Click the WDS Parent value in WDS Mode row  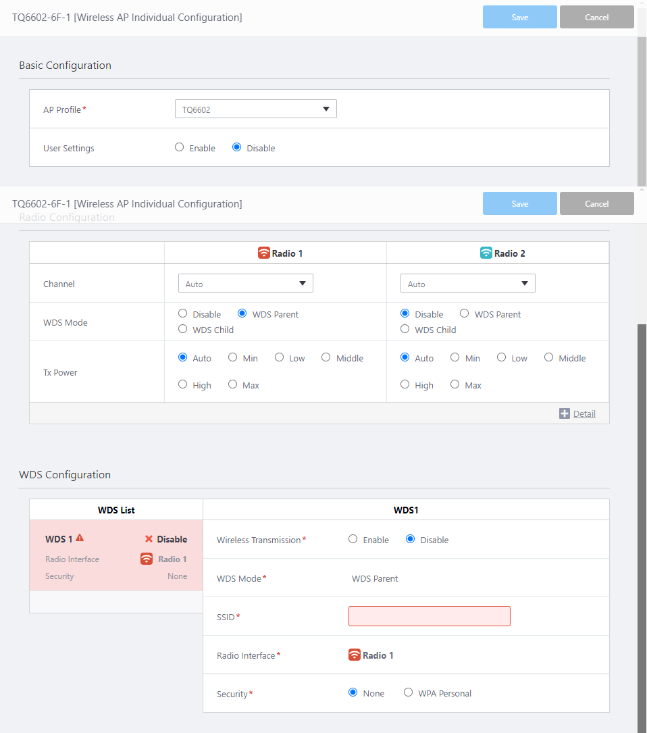tap(374, 578)
